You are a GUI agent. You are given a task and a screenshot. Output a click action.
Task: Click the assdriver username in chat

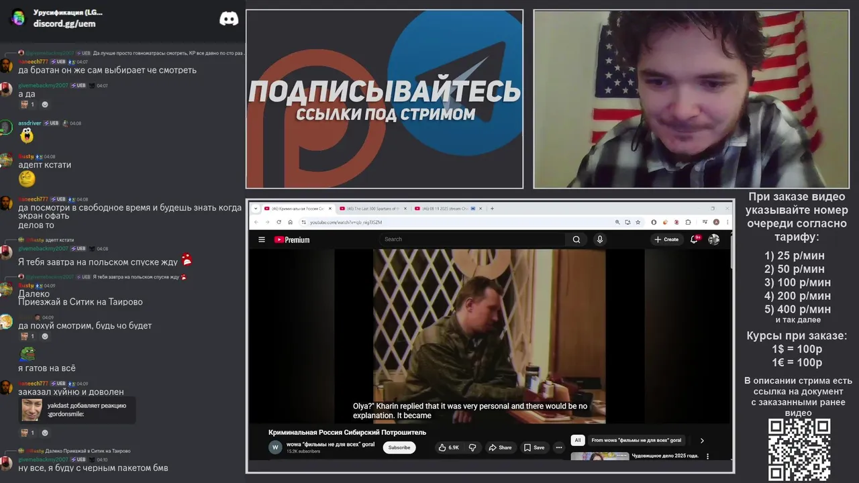(30, 123)
